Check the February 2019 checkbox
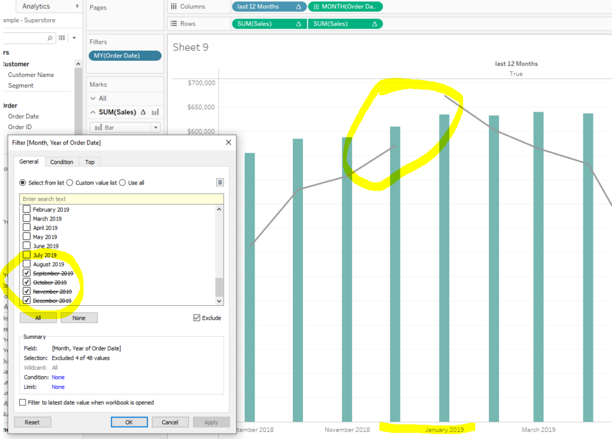Image resolution: width=612 pixels, height=439 pixels. click(x=26, y=209)
